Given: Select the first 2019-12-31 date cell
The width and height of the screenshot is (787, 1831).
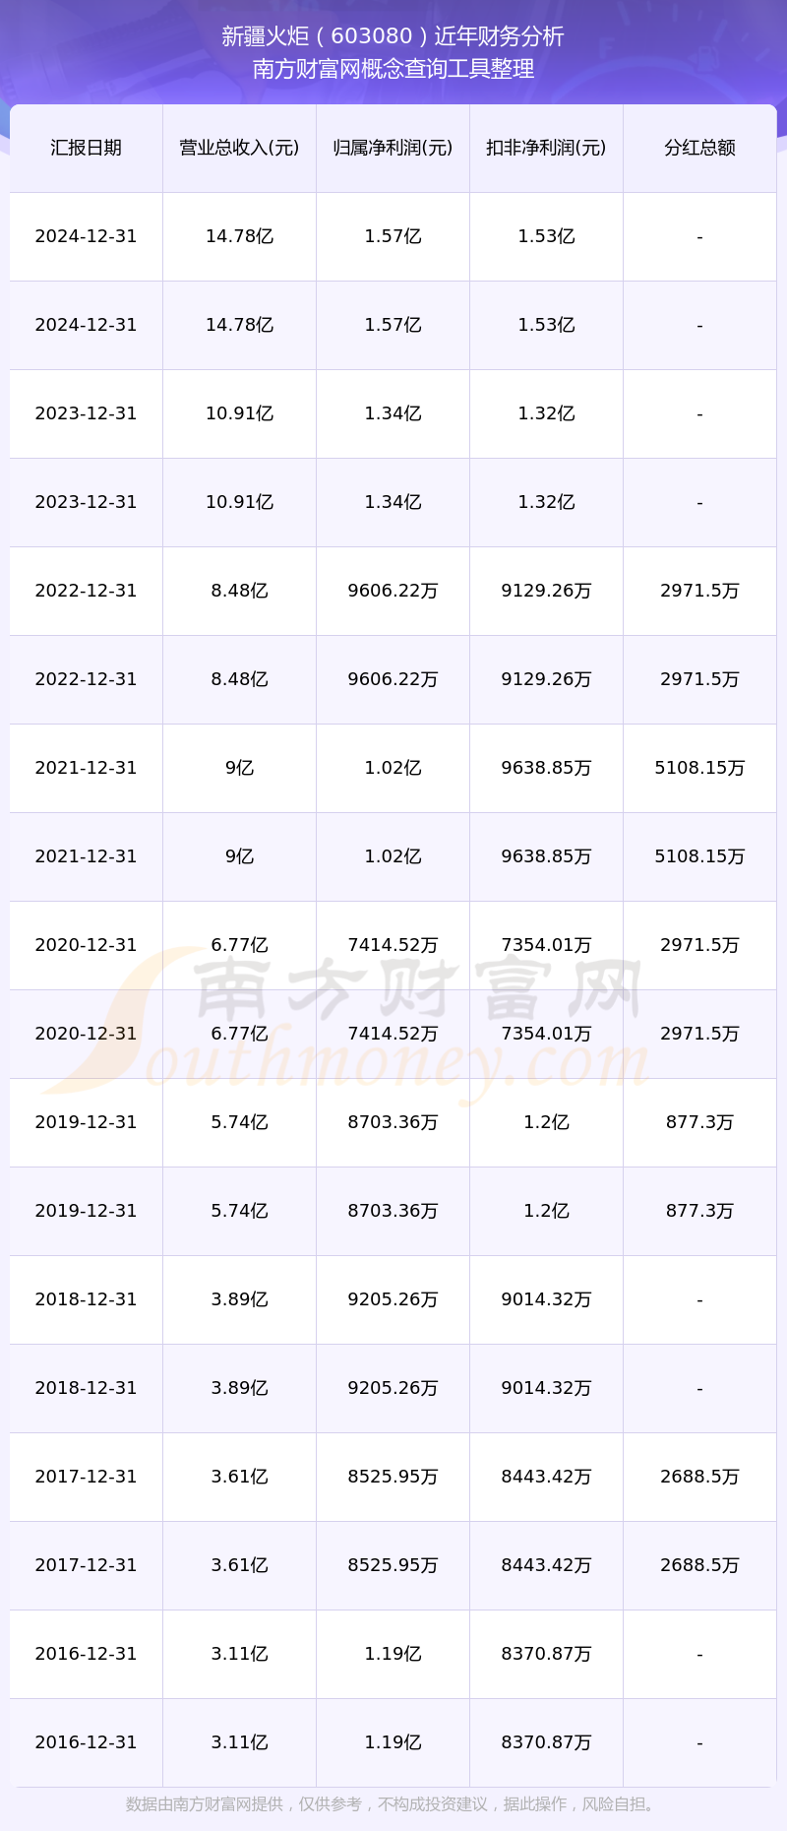Looking at the screenshot, I should pos(86,1122).
